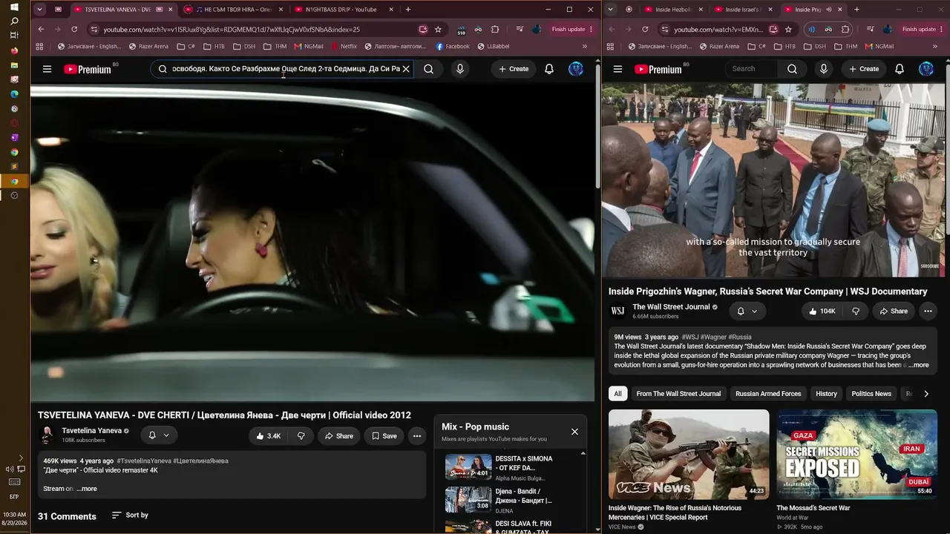Open the Facebook bookmark in the left browser

[453, 46]
